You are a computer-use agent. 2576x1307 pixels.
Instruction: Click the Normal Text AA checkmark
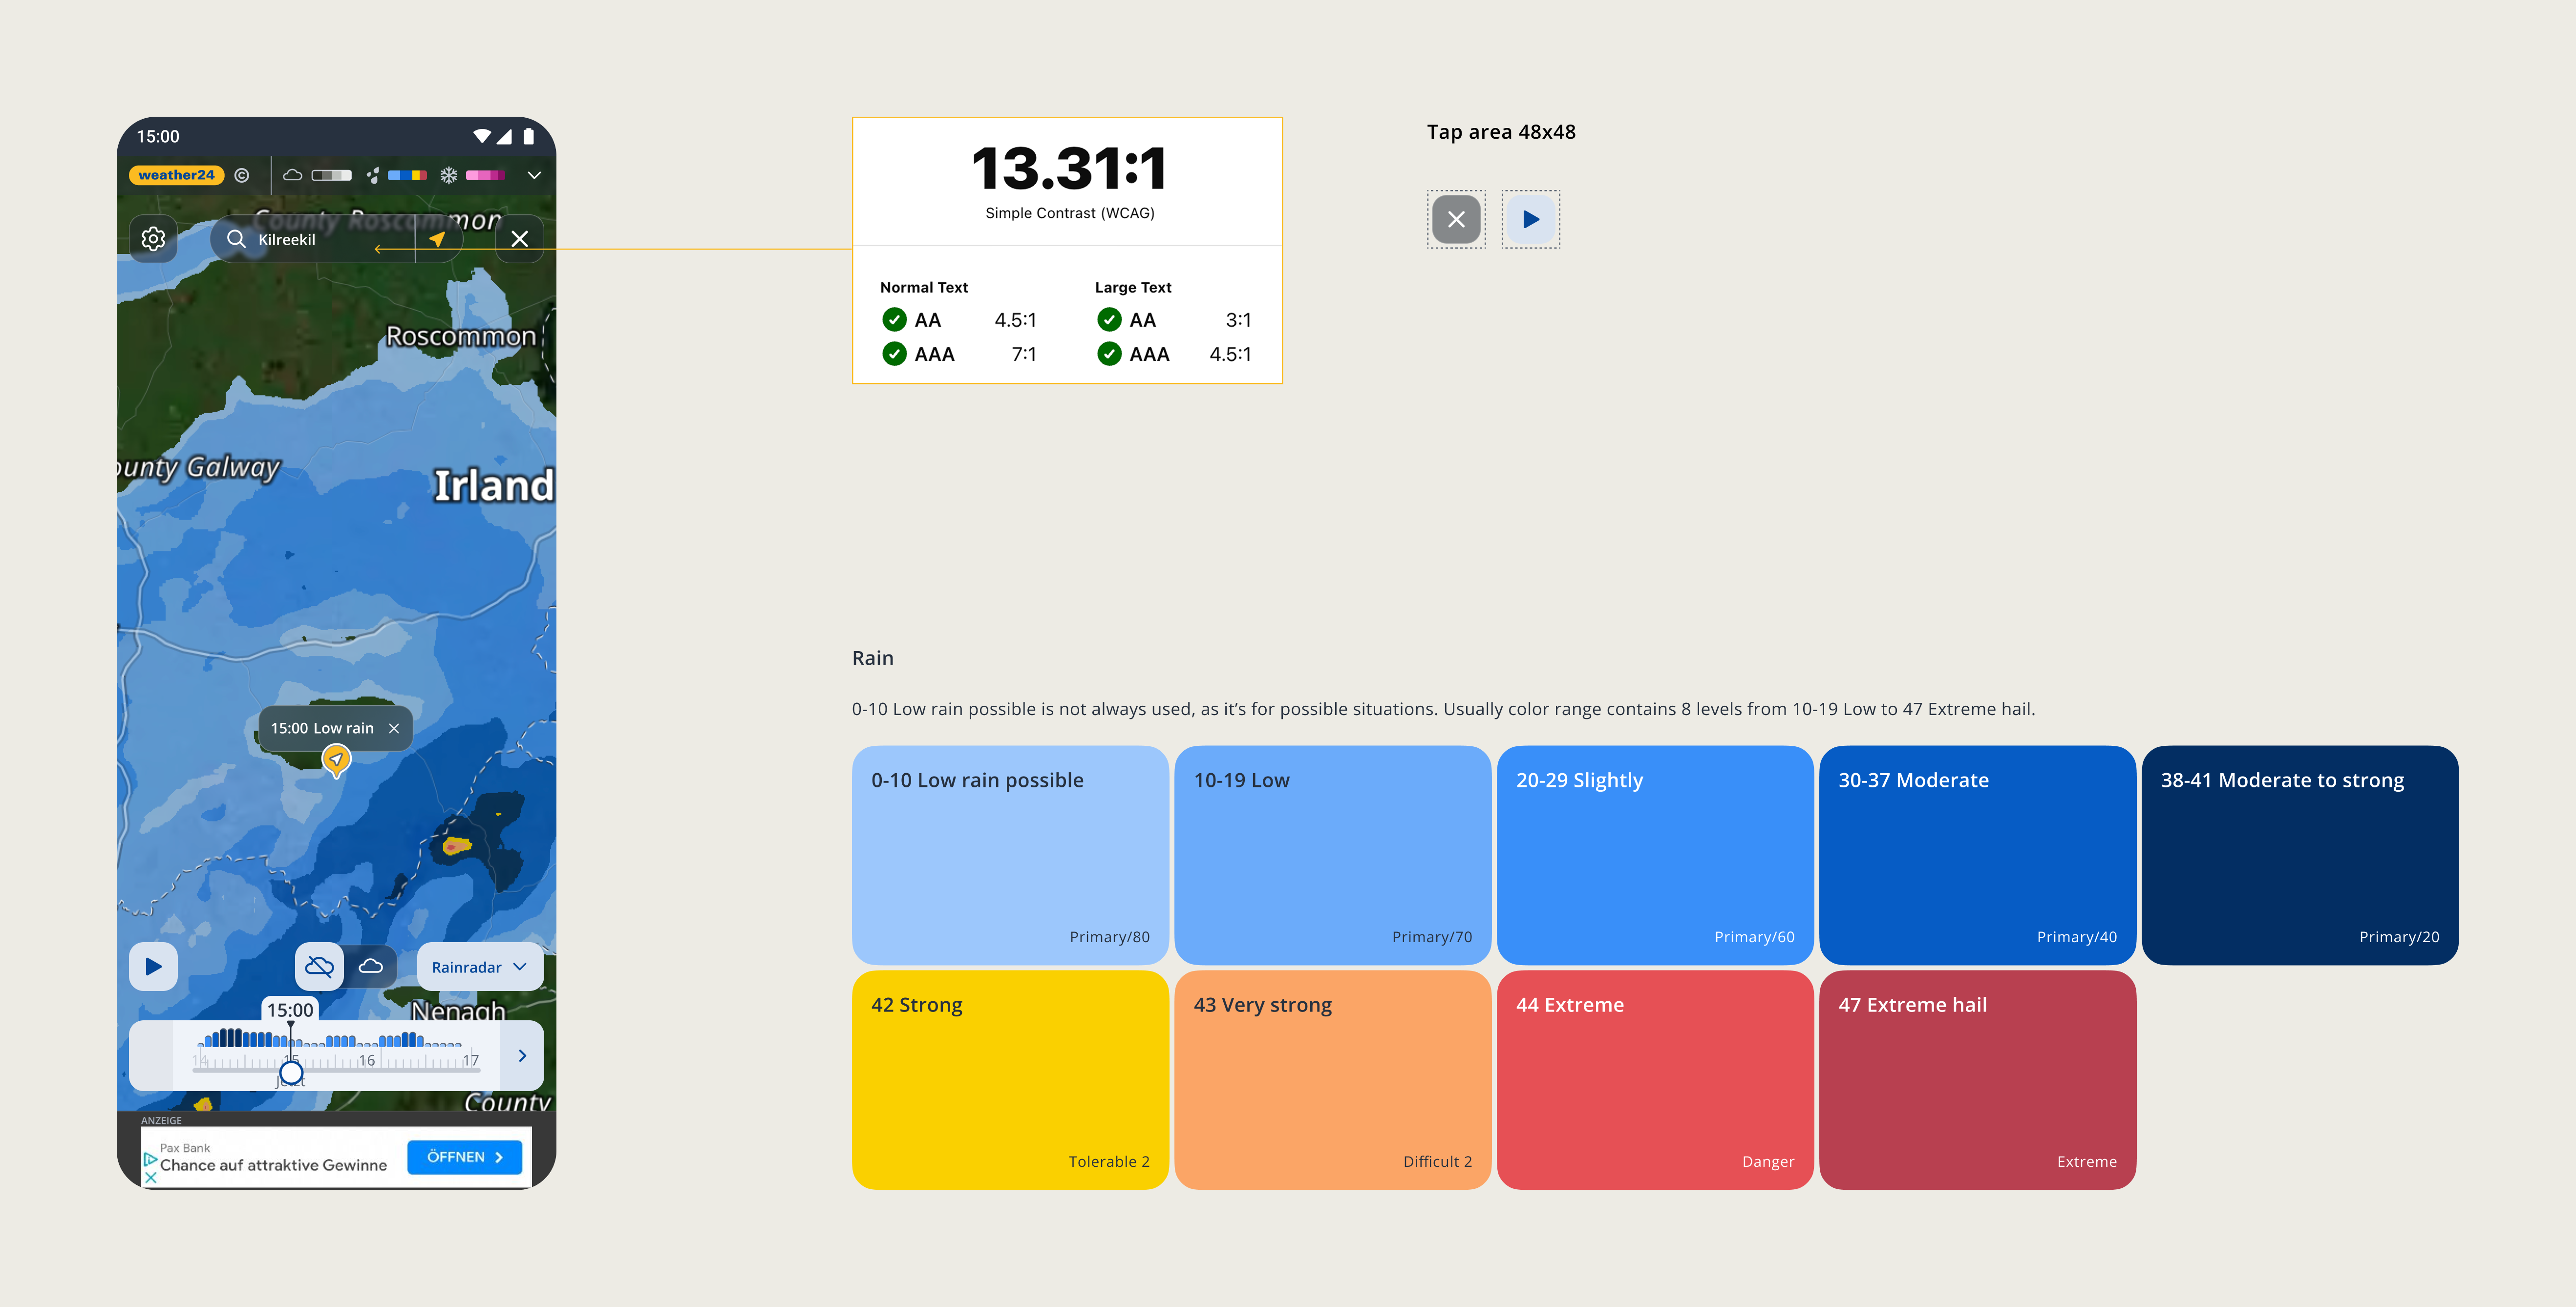tap(894, 320)
